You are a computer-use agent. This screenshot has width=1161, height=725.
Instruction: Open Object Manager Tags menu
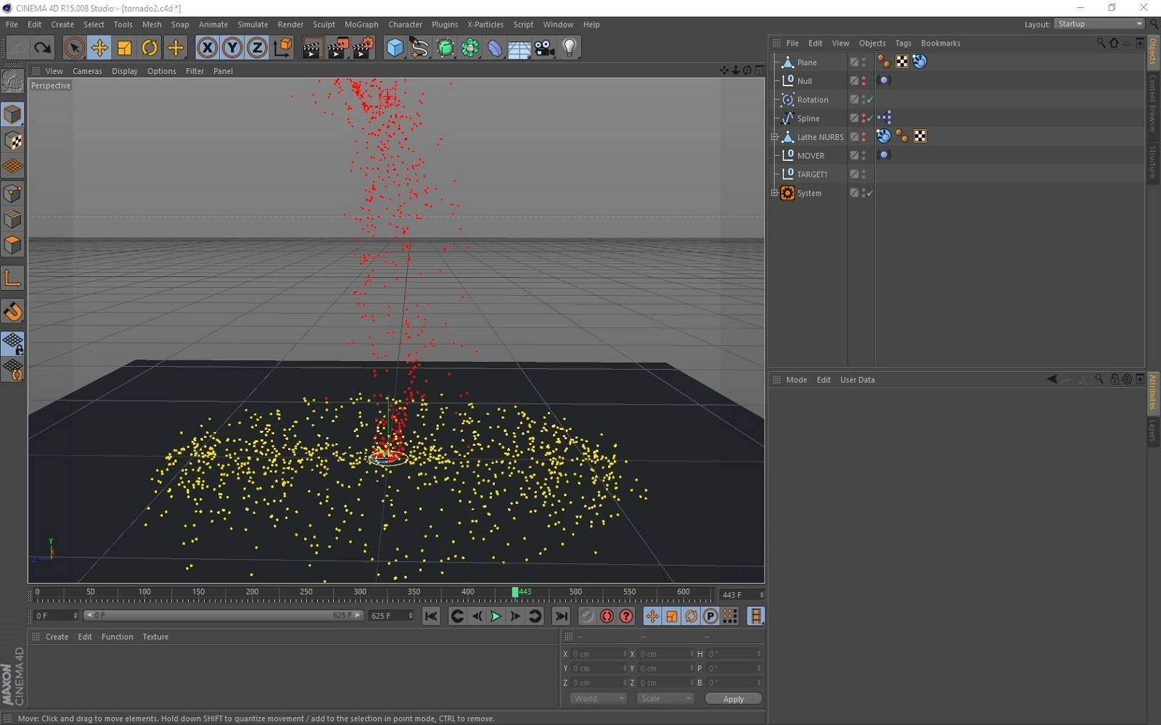[903, 43]
